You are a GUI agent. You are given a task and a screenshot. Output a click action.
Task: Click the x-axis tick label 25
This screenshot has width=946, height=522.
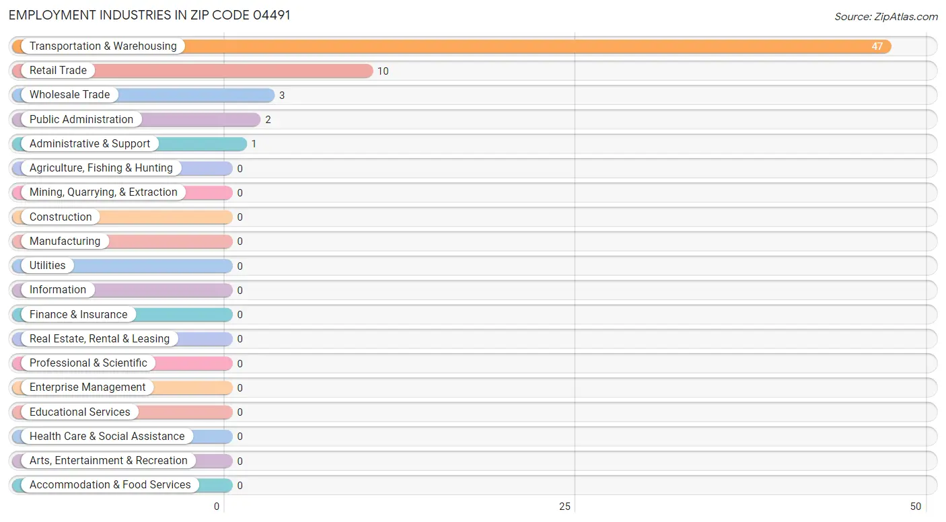565,507
